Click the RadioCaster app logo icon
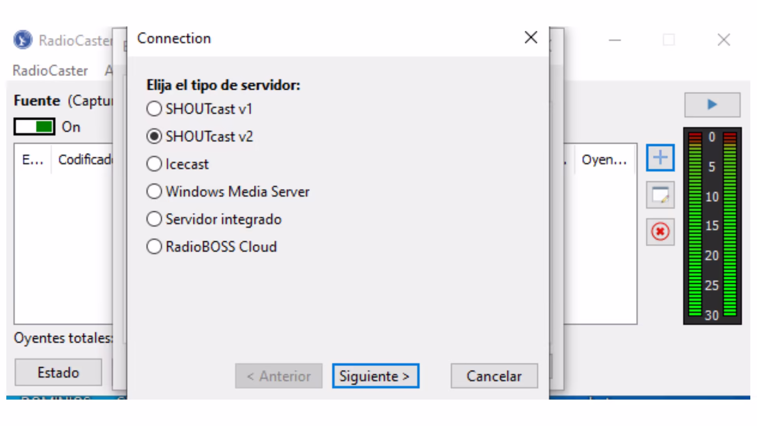 23,40
